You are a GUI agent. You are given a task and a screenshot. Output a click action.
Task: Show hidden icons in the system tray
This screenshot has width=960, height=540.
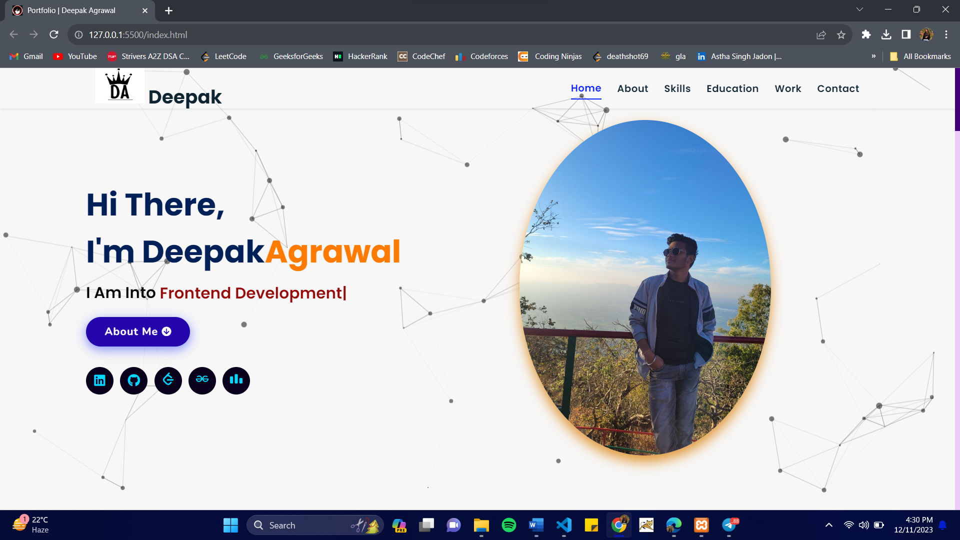pos(828,525)
